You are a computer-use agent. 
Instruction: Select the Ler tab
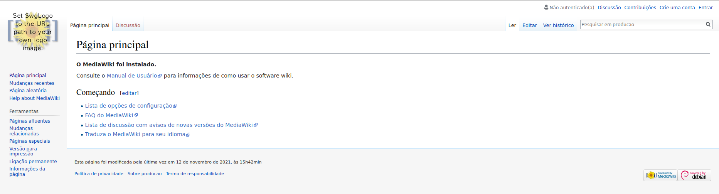[512, 25]
